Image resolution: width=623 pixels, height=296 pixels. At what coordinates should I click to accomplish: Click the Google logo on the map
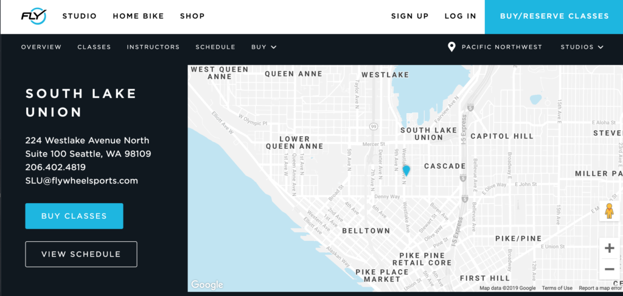coord(207,284)
